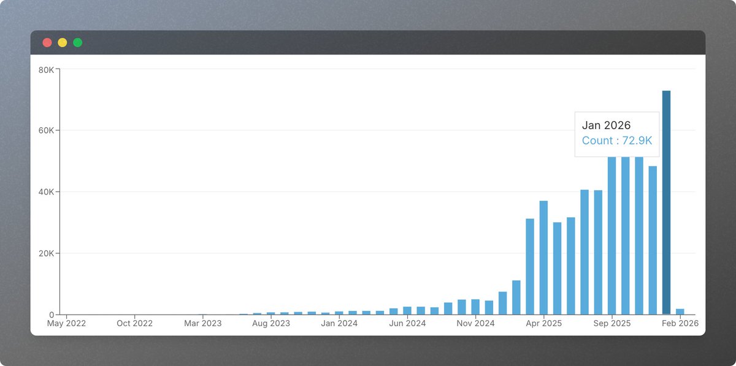This screenshot has height=366, width=736.
Task: Maximize the window with the green button
Action: point(78,43)
